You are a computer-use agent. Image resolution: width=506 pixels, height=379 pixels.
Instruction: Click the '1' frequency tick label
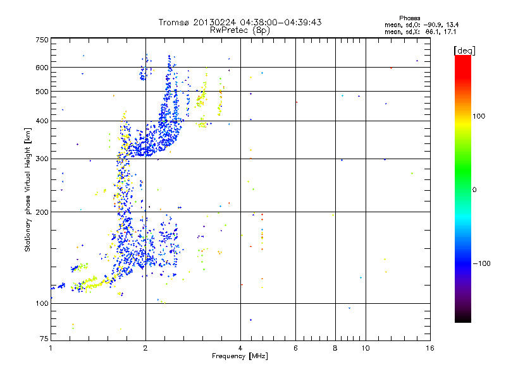pyautogui.click(x=51, y=348)
